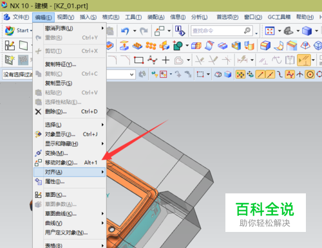Click the Pattern Geometry orange dots icon

(151, 46)
